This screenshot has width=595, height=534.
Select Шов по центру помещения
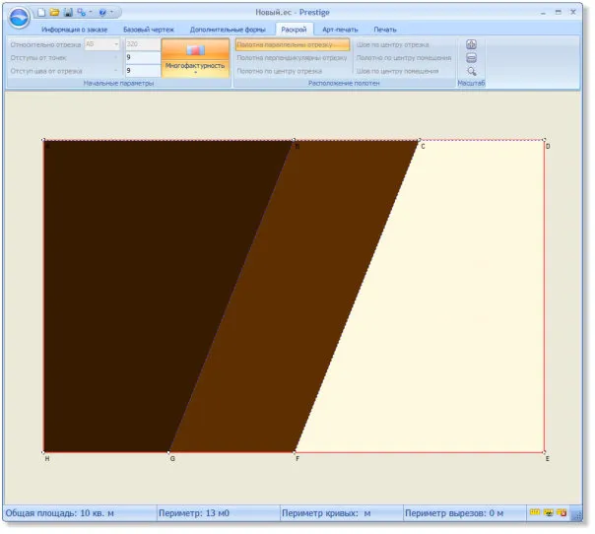397,71
